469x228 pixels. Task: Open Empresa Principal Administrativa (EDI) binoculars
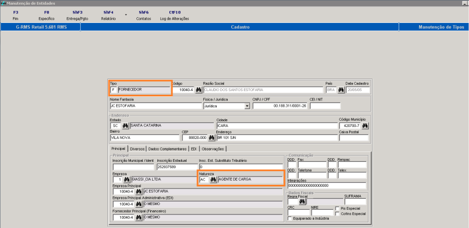click(x=139, y=204)
